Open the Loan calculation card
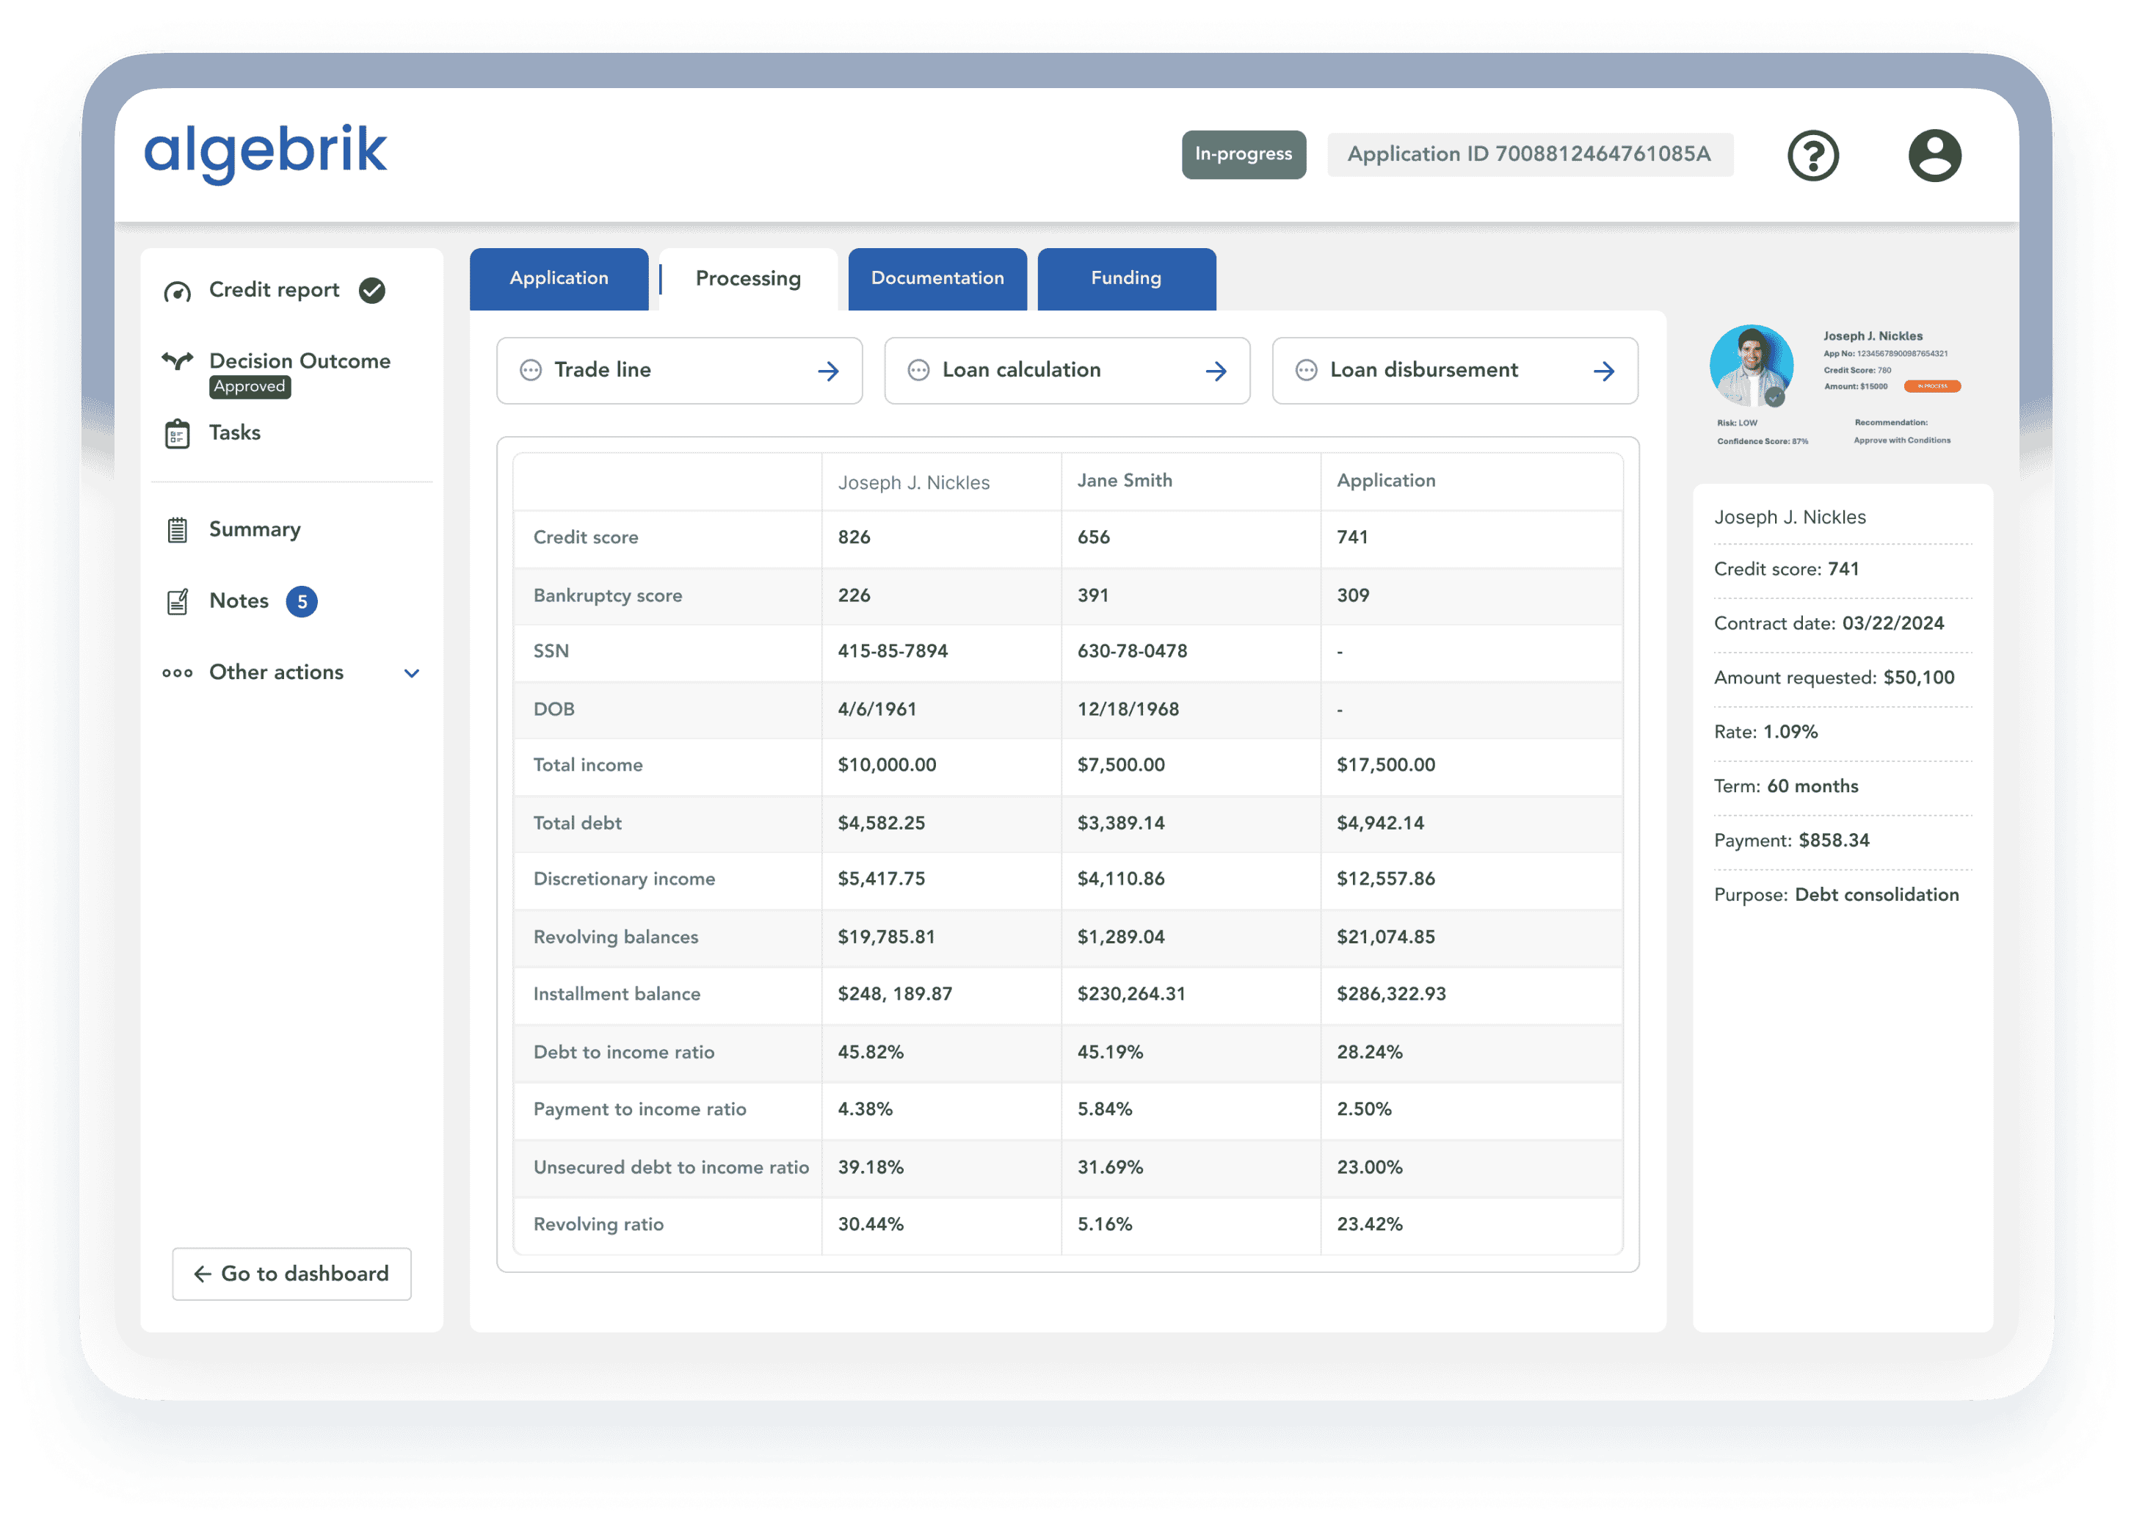2134x1524 pixels. pos(1067,371)
